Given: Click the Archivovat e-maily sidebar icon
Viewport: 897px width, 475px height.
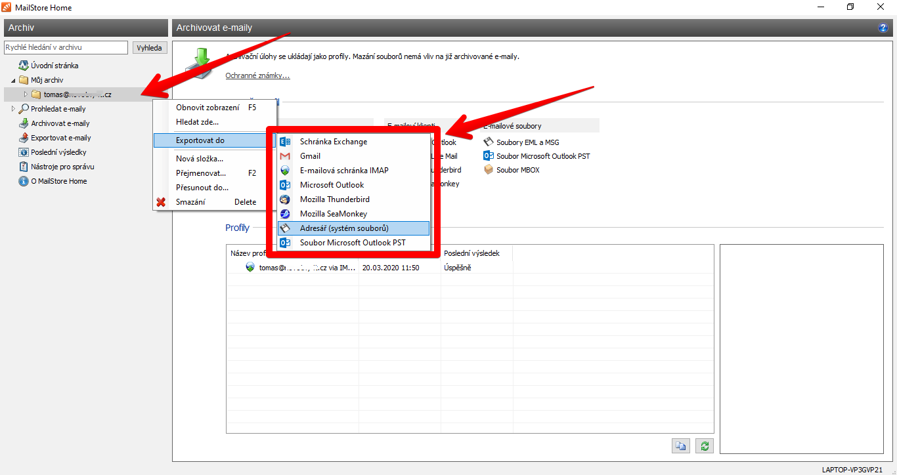Looking at the screenshot, I should pyautogui.click(x=24, y=123).
